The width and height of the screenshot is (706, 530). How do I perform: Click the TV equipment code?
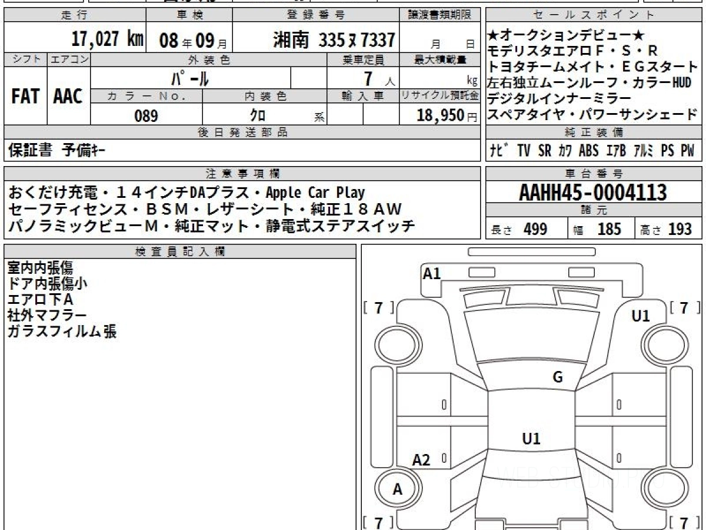coord(524,151)
